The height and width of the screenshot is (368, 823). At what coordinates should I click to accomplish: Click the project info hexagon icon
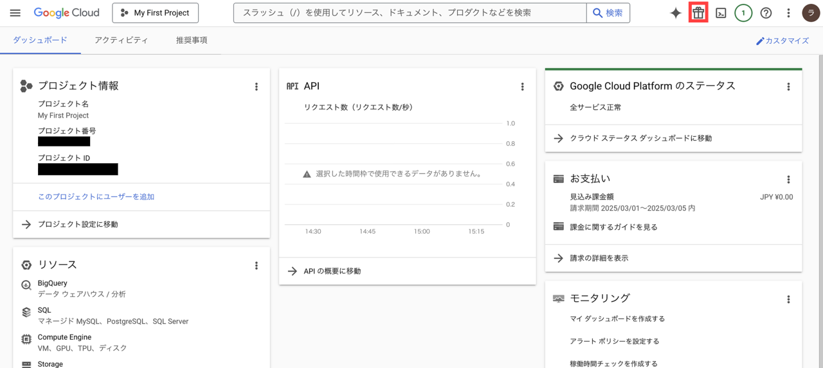coord(26,86)
